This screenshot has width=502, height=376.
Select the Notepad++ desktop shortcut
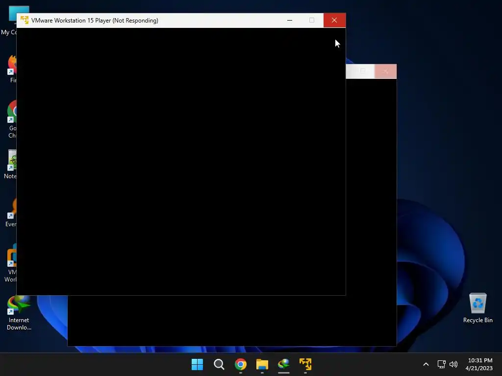11,164
